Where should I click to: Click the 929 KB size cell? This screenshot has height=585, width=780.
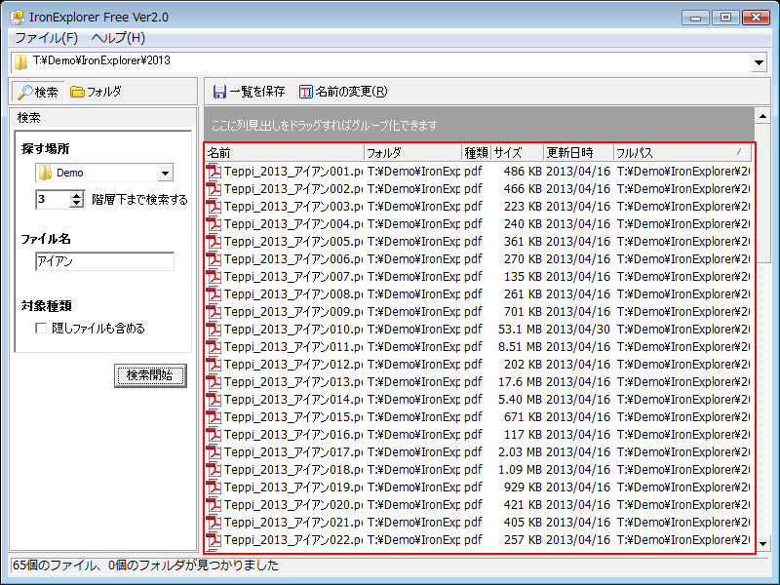point(523,487)
